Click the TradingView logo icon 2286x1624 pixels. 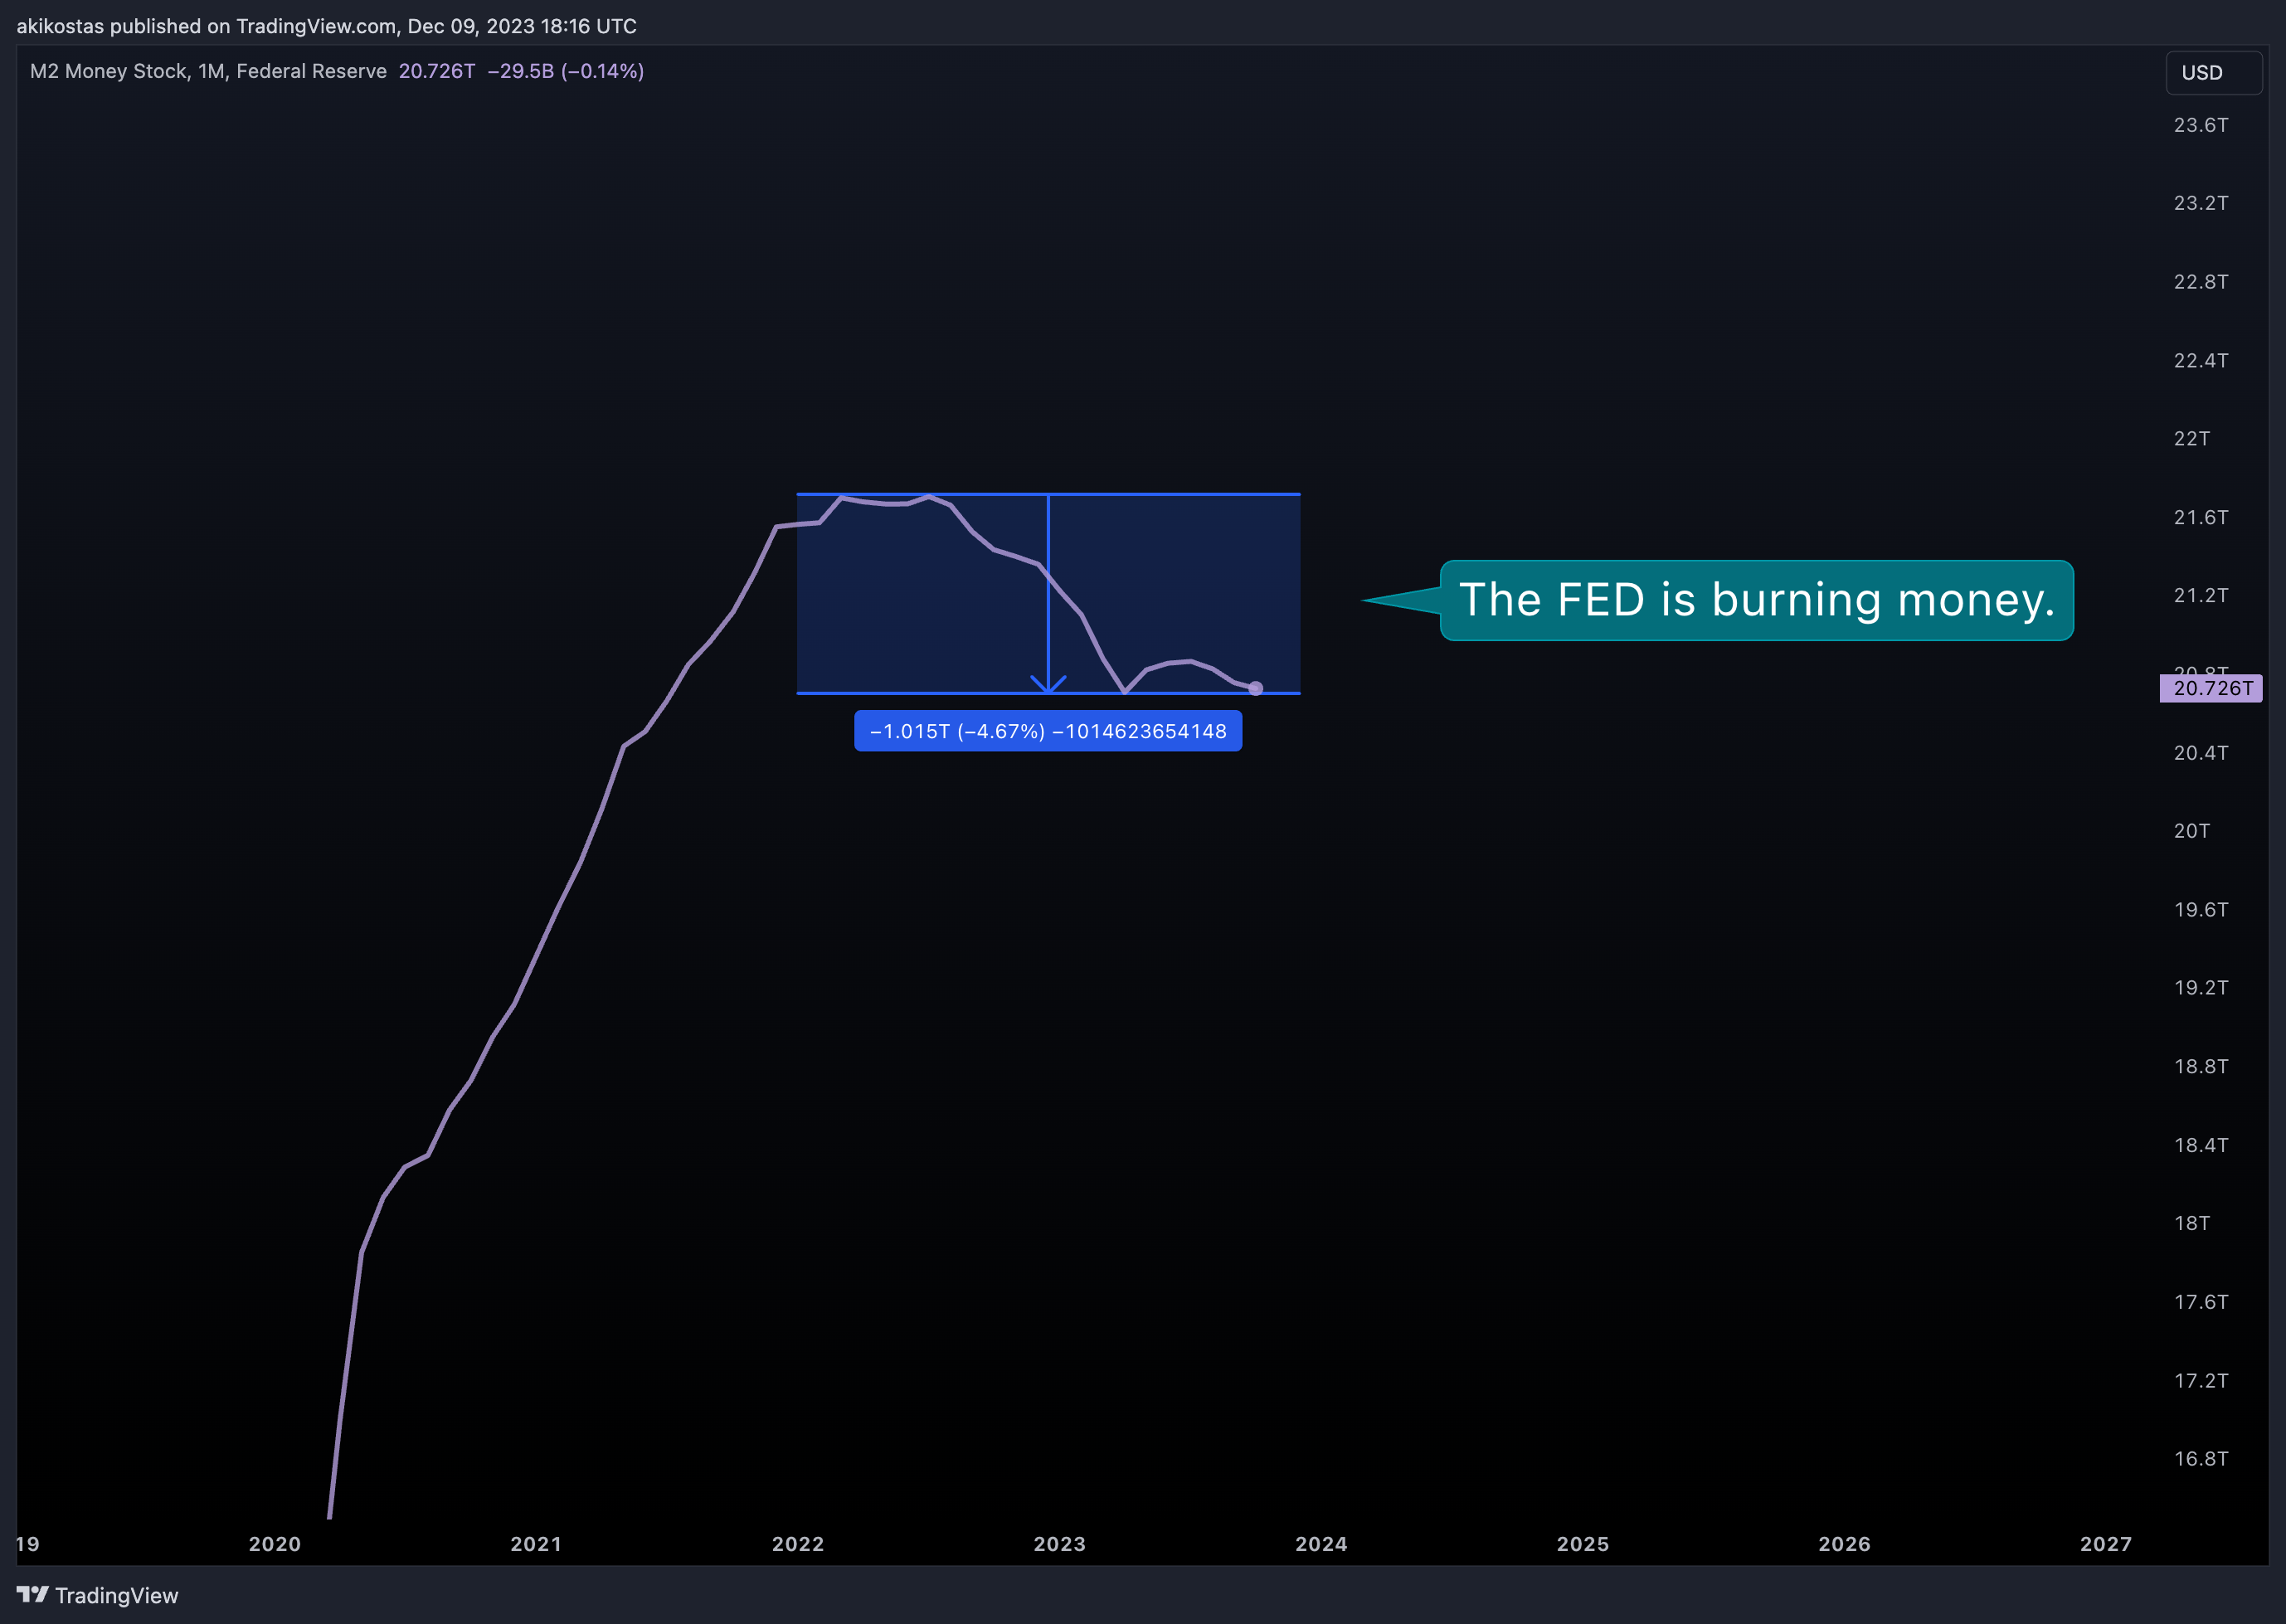pyautogui.click(x=32, y=1594)
